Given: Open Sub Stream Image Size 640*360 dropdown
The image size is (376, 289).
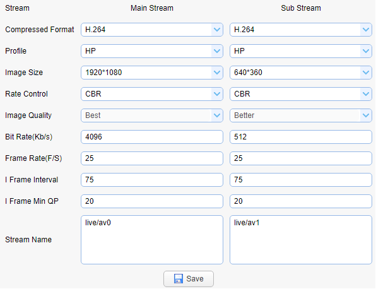Looking at the screenshot, I should (x=301, y=73).
